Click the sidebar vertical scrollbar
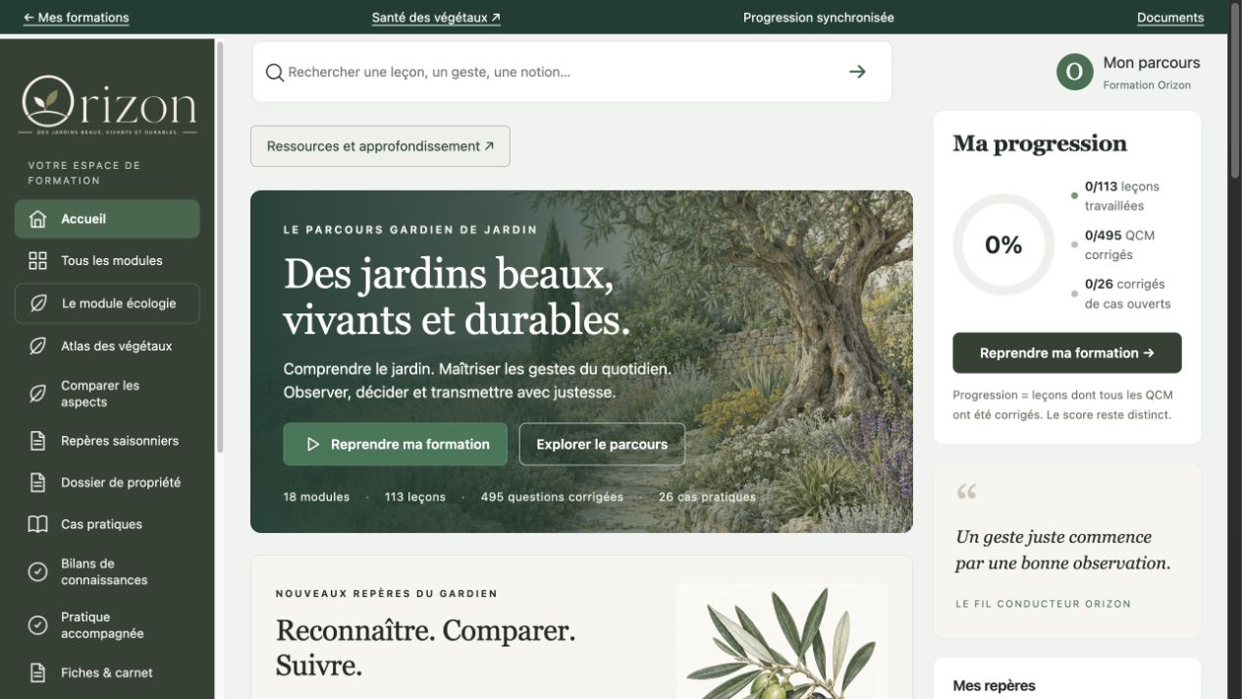Viewport: 1242px width, 699px height. 221,245
